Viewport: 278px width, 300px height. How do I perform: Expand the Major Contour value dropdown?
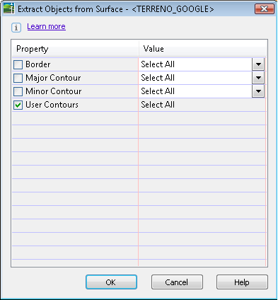pos(258,78)
